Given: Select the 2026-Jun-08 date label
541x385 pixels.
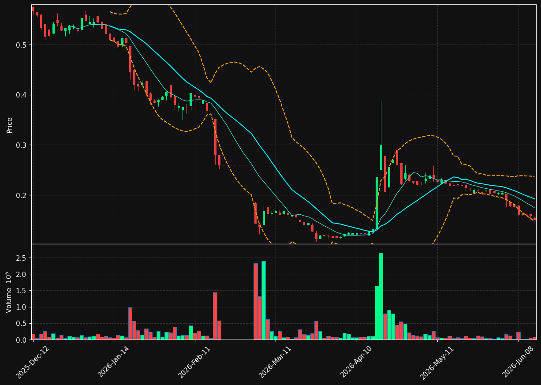Looking at the screenshot, I should [x=518, y=362].
